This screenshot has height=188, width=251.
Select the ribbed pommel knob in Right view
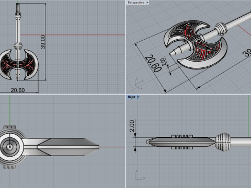pyautogui.click(x=223, y=142)
